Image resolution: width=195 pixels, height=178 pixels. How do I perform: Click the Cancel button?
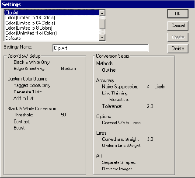click(178, 26)
